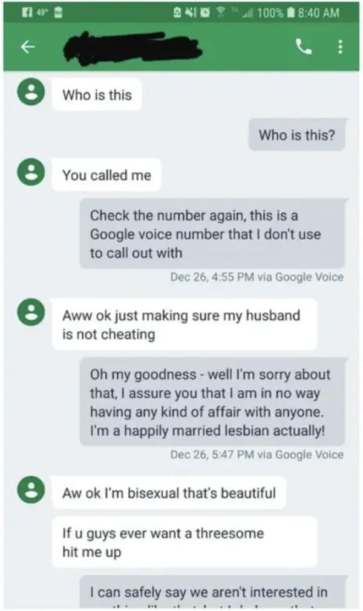Select the received 'Who is this' bubble
The height and width of the screenshot is (611, 363).
click(97, 95)
